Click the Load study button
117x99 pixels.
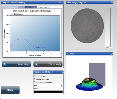pos(16,64)
